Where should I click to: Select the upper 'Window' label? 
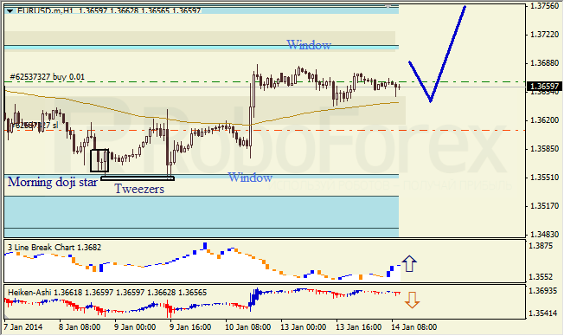click(x=309, y=45)
